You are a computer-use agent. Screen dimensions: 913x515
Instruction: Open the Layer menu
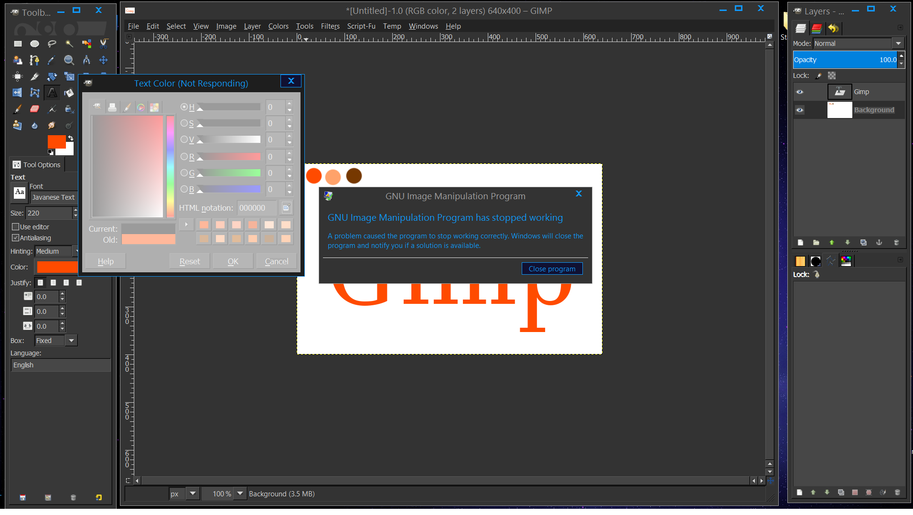(x=252, y=26)
